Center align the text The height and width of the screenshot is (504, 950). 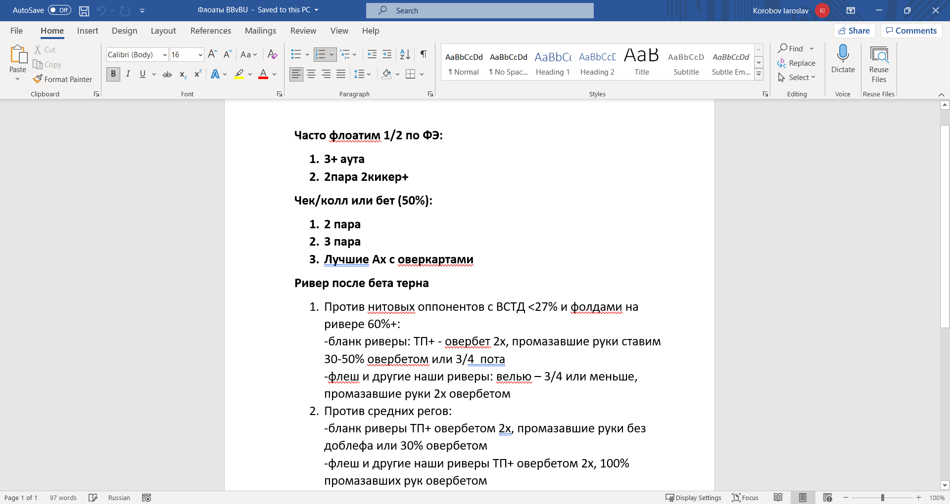click(x=311, y=74)
